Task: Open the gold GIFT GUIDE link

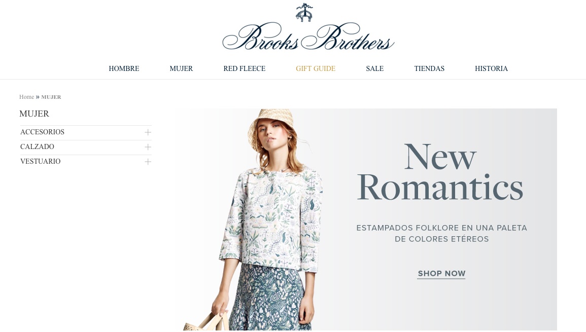Action: pos(316,69)
